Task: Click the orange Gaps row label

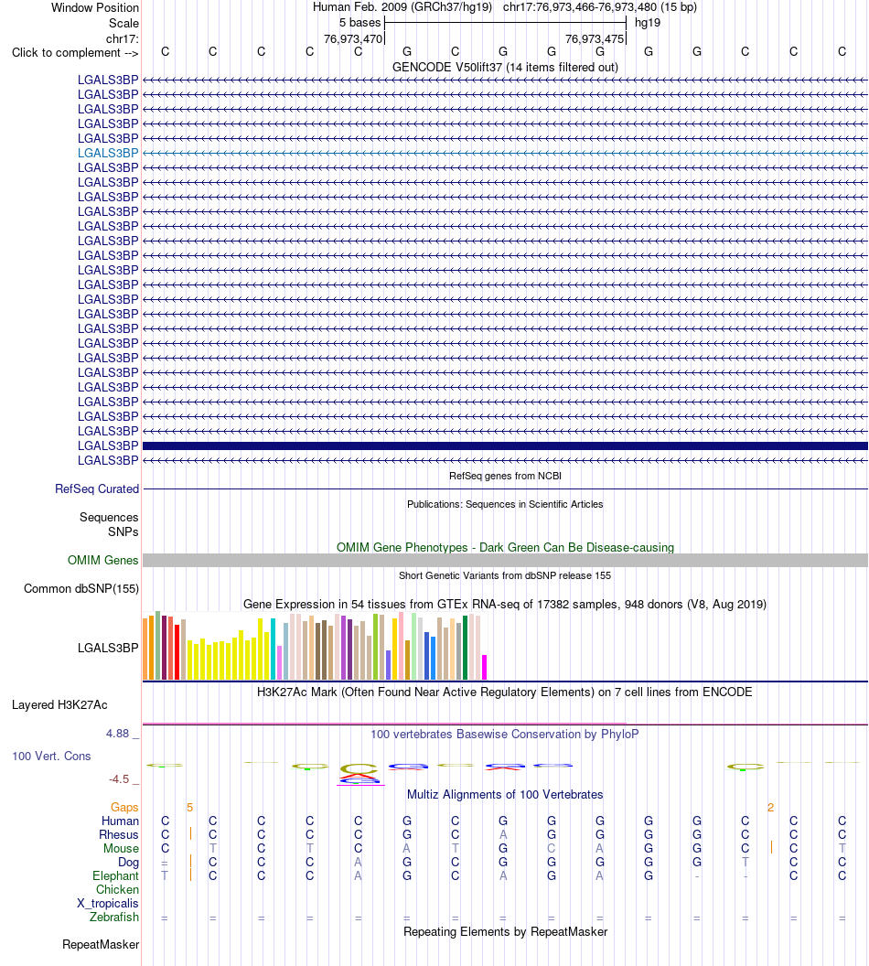Action: tap(124, 807)
